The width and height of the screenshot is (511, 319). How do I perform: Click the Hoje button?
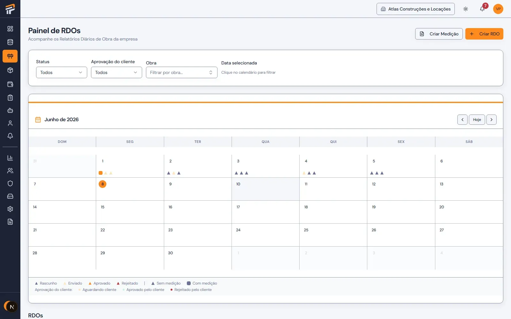tap(477, 120)
